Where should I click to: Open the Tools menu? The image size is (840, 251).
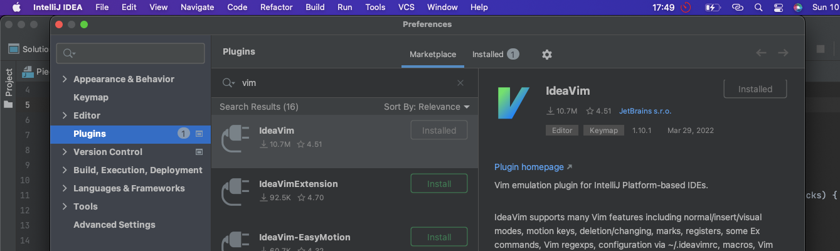(375, 8)
